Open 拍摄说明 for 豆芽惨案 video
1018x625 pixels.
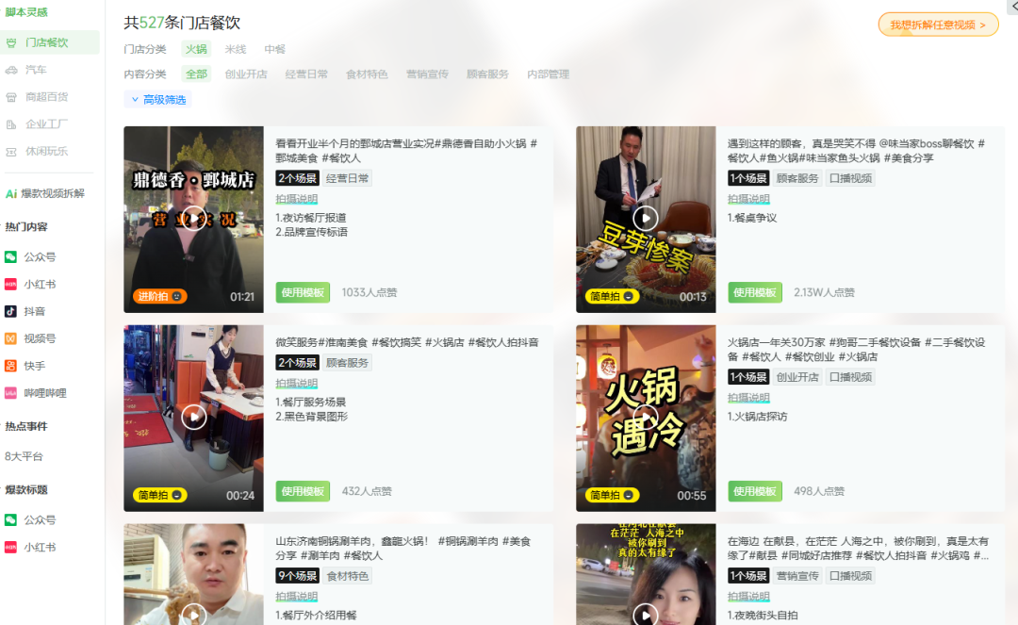point(748,199)
